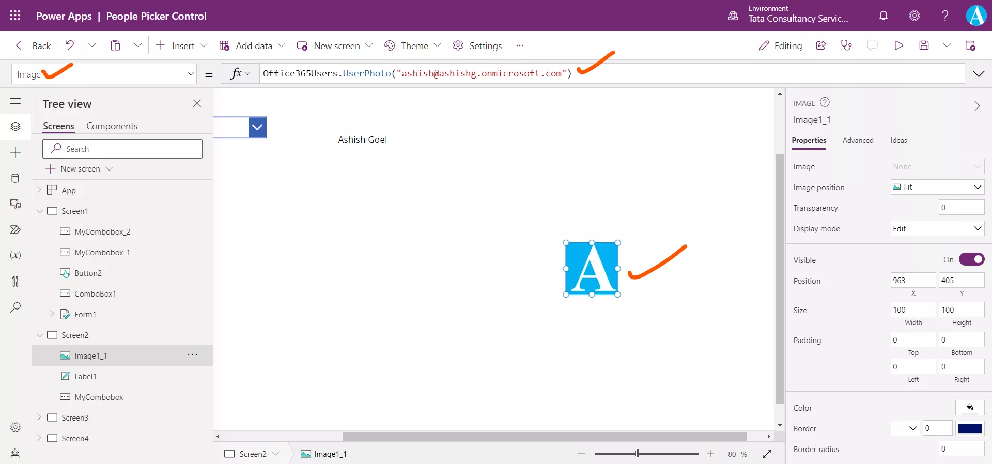This screenshot has height=464, width=992.
Task: Open the Variables (x) pane icon
Action: coord(16,255)
